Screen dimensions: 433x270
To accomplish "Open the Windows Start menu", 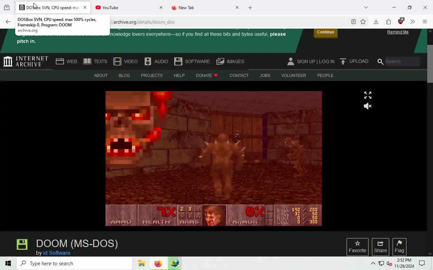I will [x=8, y=263].
